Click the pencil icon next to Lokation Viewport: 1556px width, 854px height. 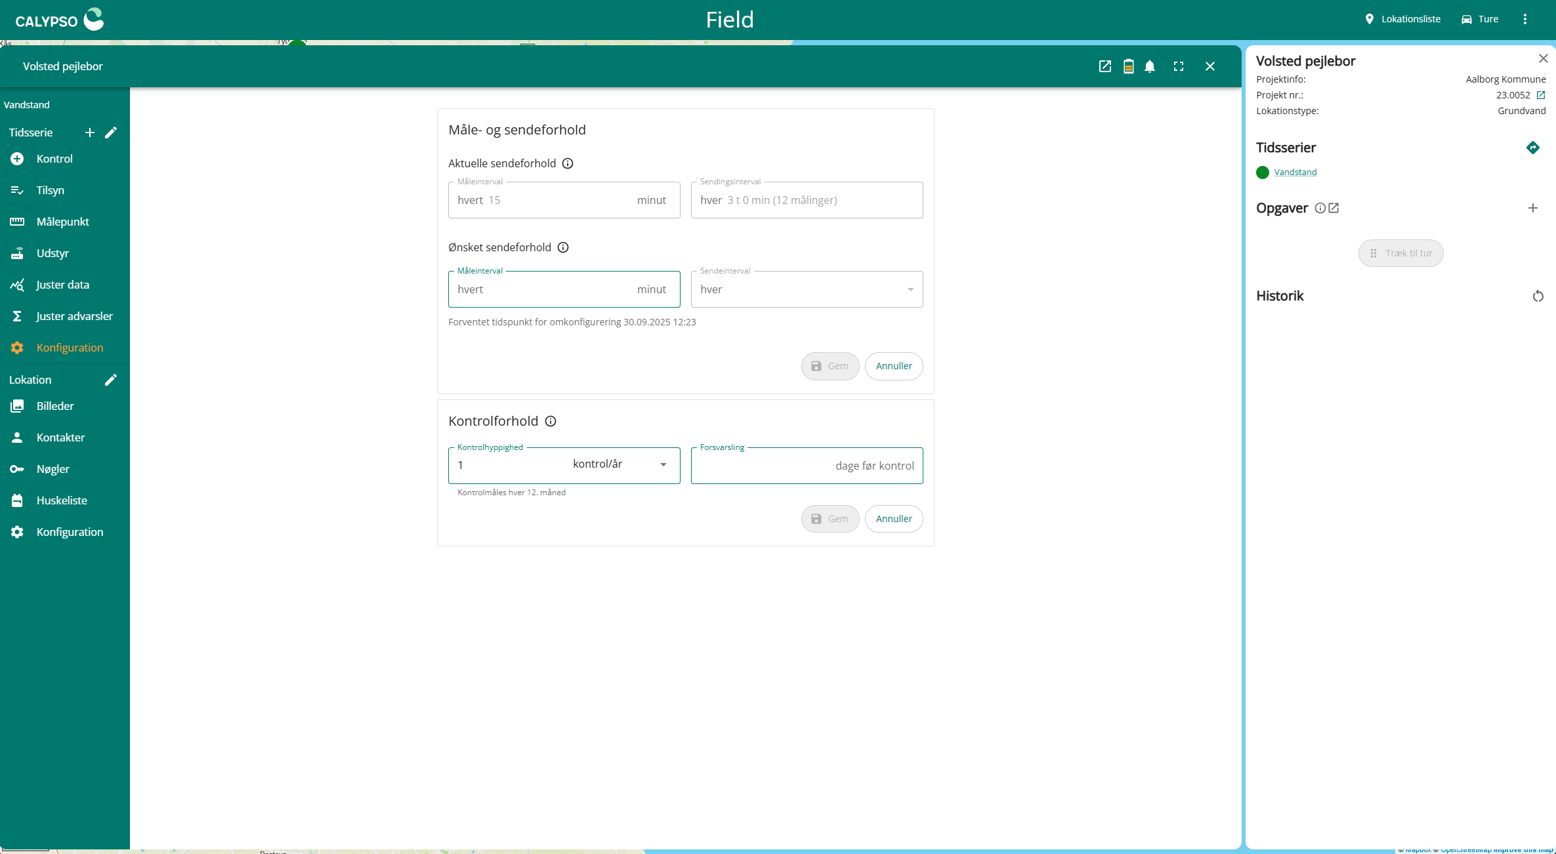[111, 380]
